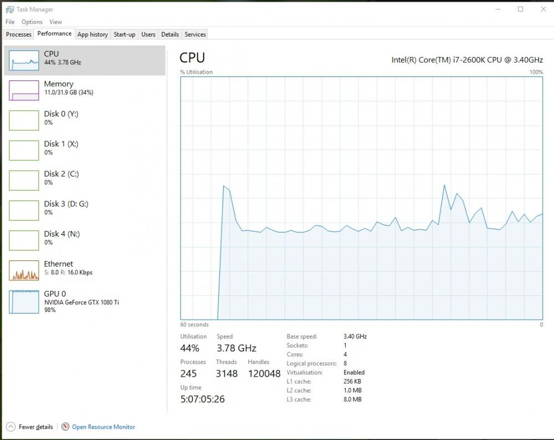
Task: Select the Ethernet activity graph thumbnail
Action: coord(24,270)
